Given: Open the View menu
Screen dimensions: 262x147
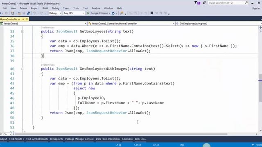Looking at the screenshot, I should (x=13, y=8).
